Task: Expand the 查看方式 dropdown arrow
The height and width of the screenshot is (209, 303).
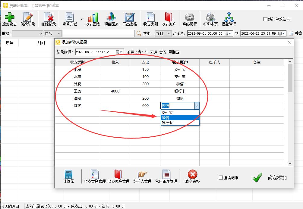Action: [81, 19]
